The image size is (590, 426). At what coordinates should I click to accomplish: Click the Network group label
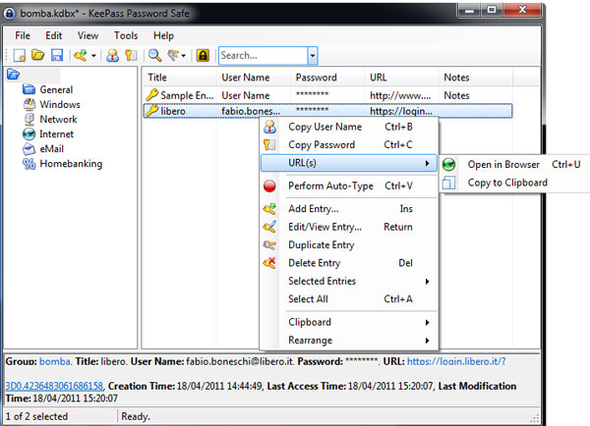pyautogui.click(x=58, y=119)
